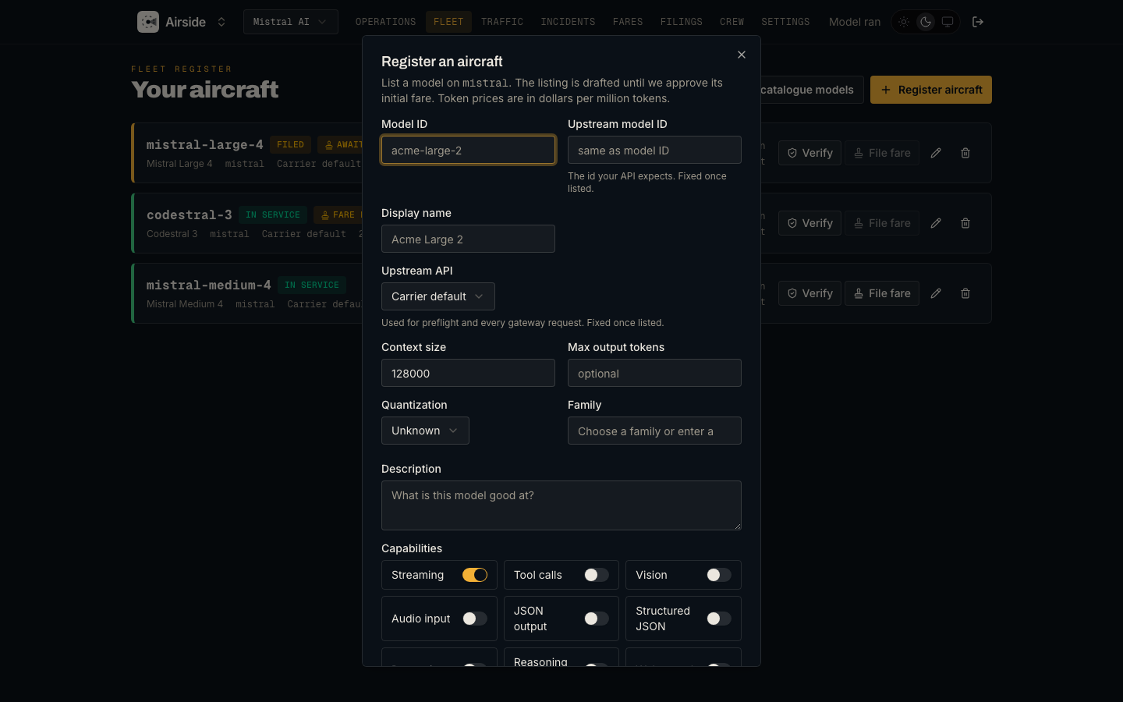Image resolution: width=1123 pixels, height=702 pixels.
Task: Enable the Audio input toggle
Action: 475,619
